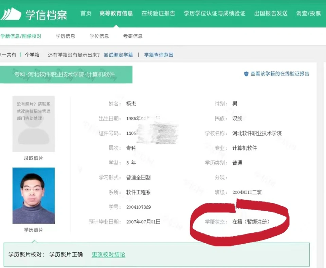The height and width of the screenshot is (268, 326).
Task: Click the student number 2004107369
Action: click(139, 207)
